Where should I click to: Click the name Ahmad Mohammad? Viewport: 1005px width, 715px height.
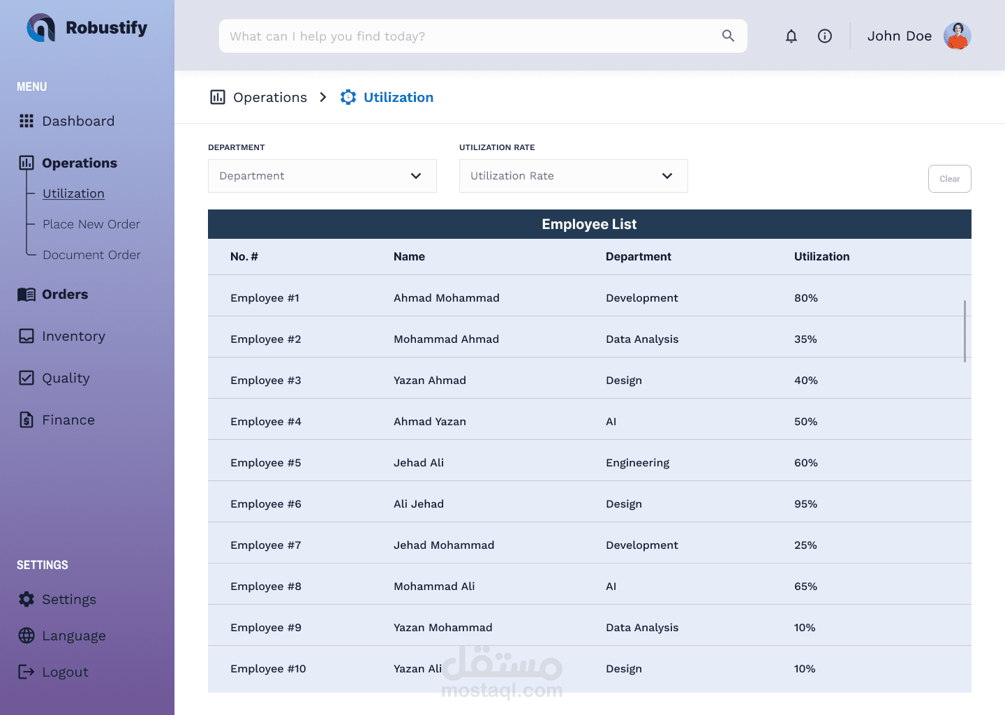pyautogui.click(x=447, y=297)
